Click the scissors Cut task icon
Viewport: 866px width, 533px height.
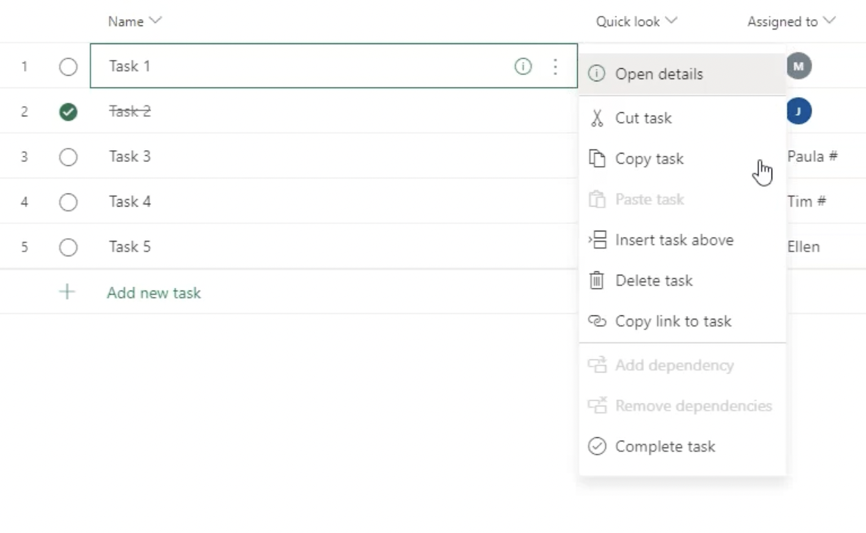point(596,118)
